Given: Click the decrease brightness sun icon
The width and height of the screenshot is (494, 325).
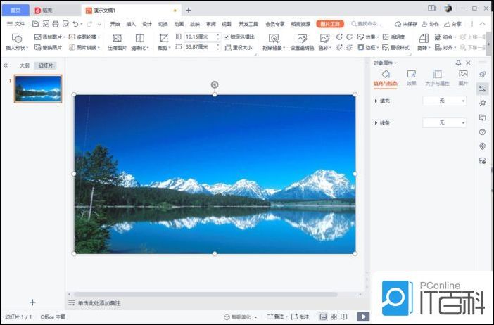Looking at the screenshot, I should [350, 47].
